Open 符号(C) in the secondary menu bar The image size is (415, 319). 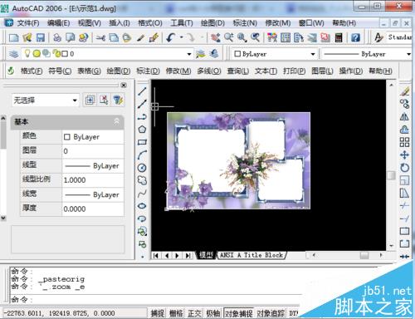[60, 71]
